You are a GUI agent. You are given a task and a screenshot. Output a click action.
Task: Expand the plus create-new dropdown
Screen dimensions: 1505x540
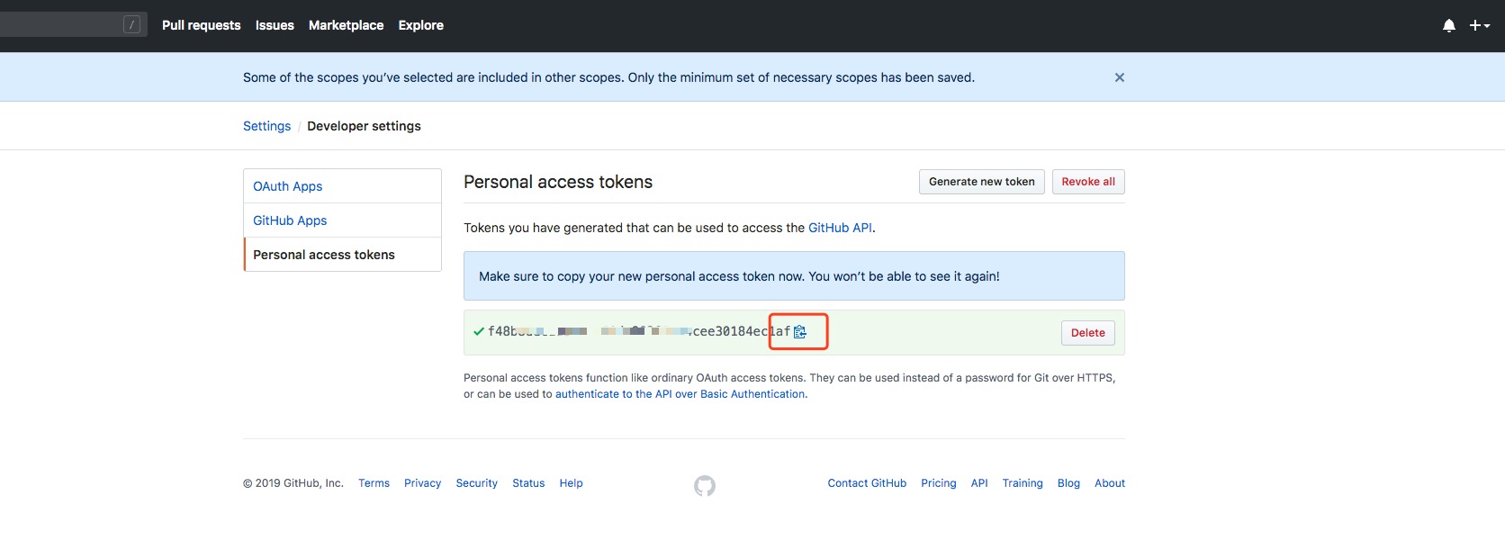pyautogui.click(x=1479, y=26)
